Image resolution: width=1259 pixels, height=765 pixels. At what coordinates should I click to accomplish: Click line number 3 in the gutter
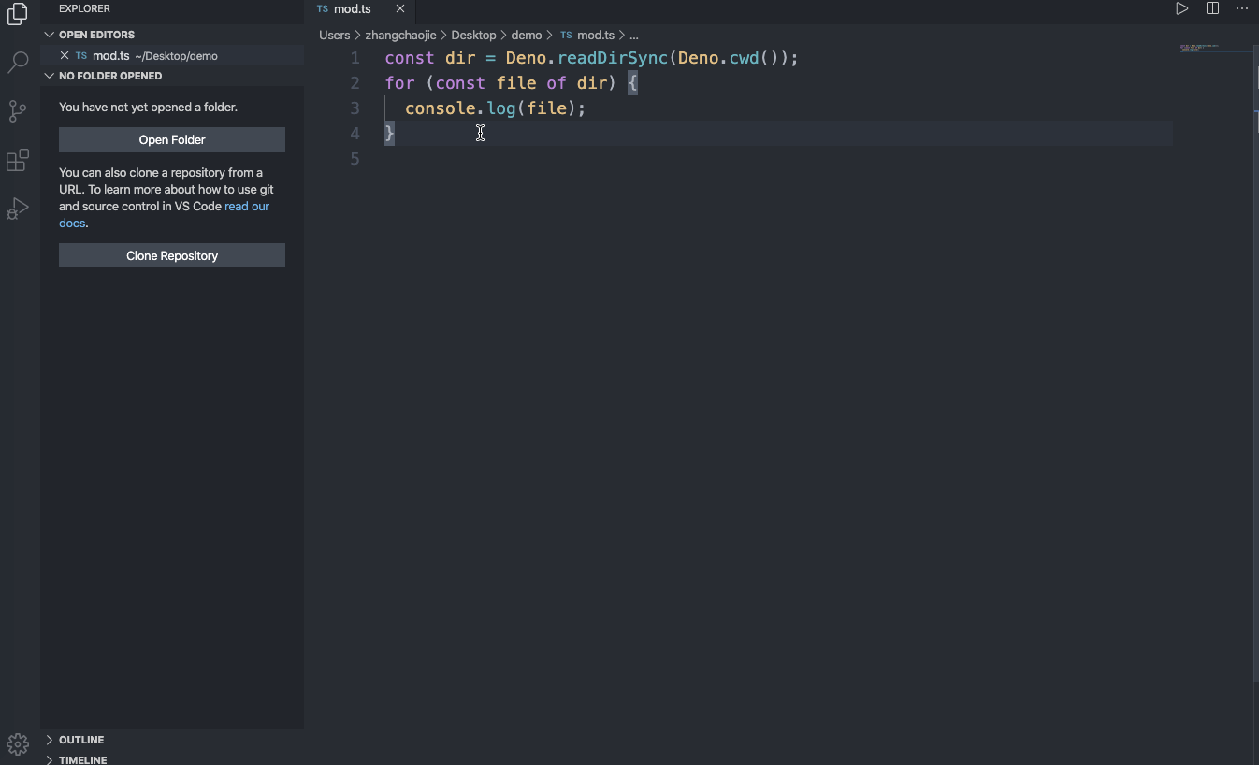[x=355, y=108]
